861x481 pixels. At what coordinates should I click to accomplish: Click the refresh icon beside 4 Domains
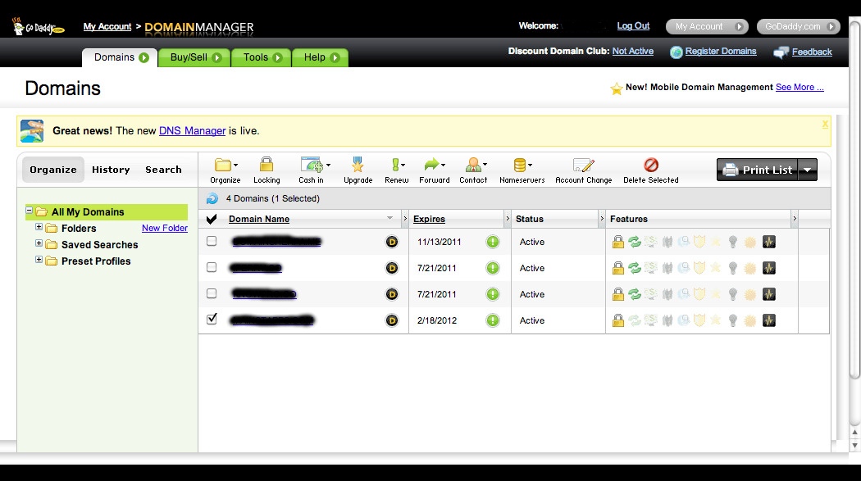coord(212,198)
